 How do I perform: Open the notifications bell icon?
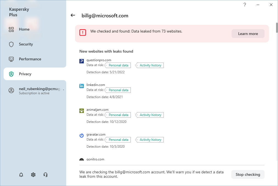tap(21, 175)
